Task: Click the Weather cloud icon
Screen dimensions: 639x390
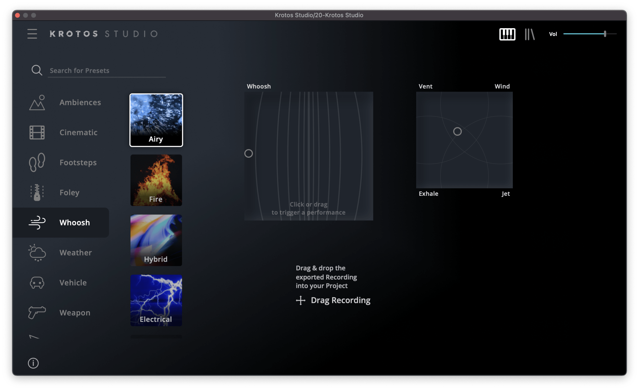Action: pyautogui.click(x=37, y=252)
